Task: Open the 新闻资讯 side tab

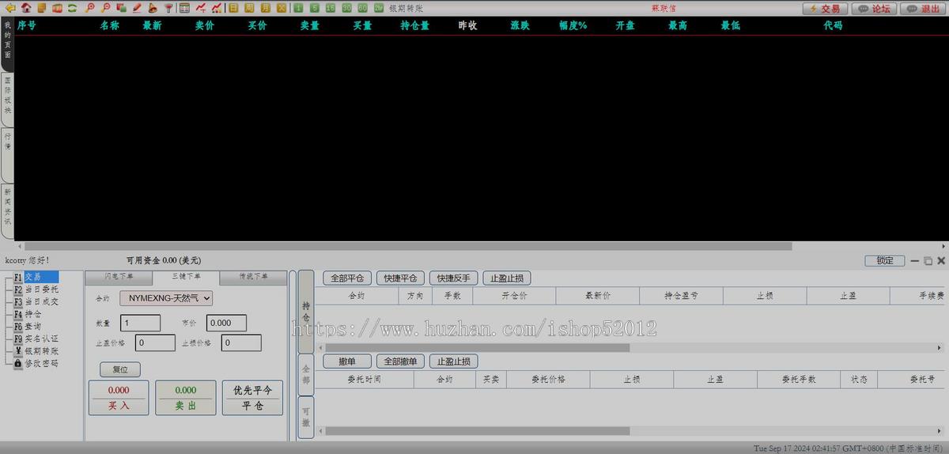Action: pos(7,211)
